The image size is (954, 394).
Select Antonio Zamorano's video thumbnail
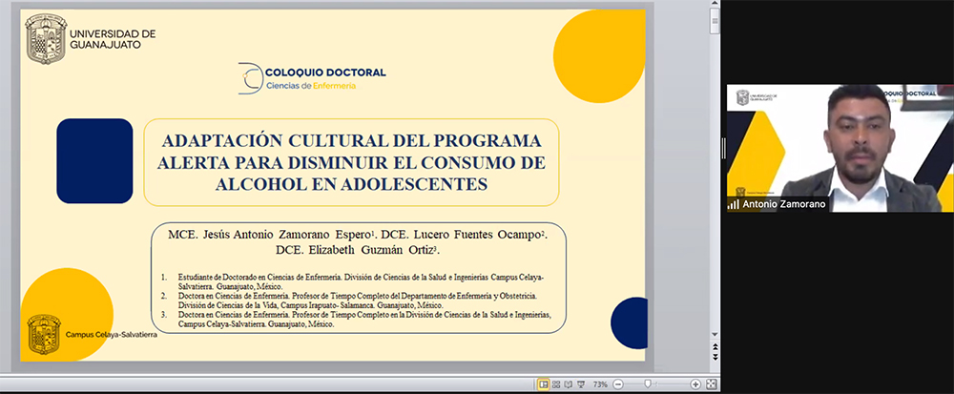coord(839,148)
